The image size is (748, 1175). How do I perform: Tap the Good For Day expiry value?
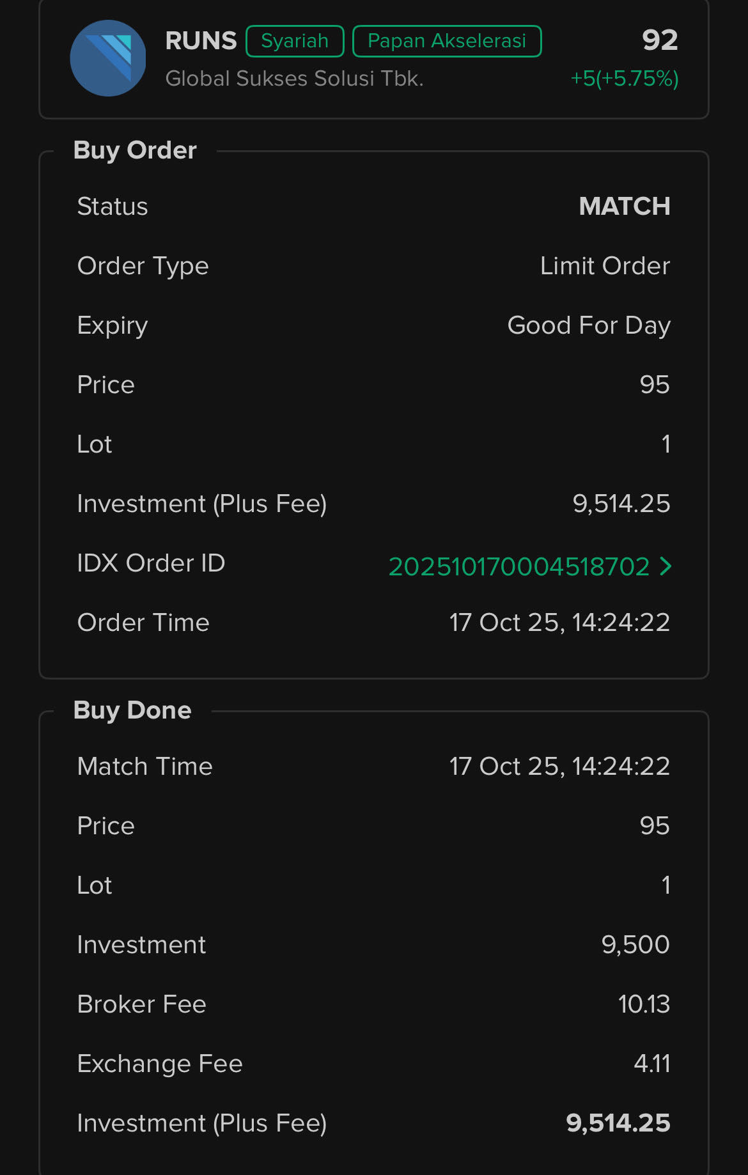tap(588, 325)
